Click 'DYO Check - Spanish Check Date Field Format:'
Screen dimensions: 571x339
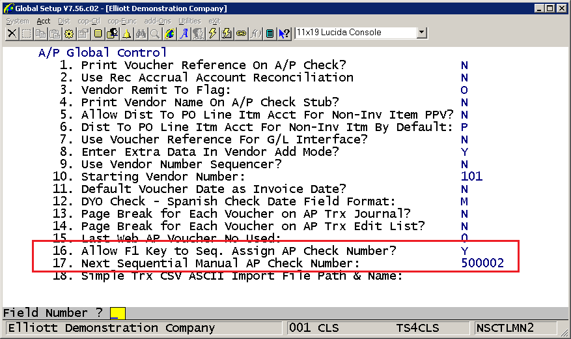(238, 201)
